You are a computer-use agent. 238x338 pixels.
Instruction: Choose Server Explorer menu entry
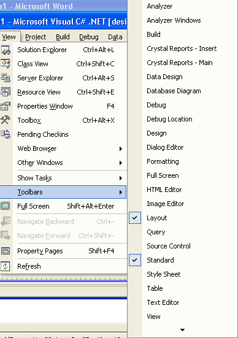coord(63,78)
